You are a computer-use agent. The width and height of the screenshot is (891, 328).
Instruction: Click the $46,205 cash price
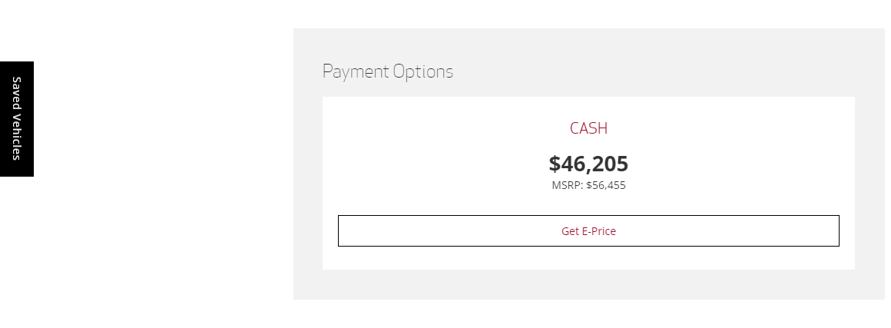tap(588, 164)
